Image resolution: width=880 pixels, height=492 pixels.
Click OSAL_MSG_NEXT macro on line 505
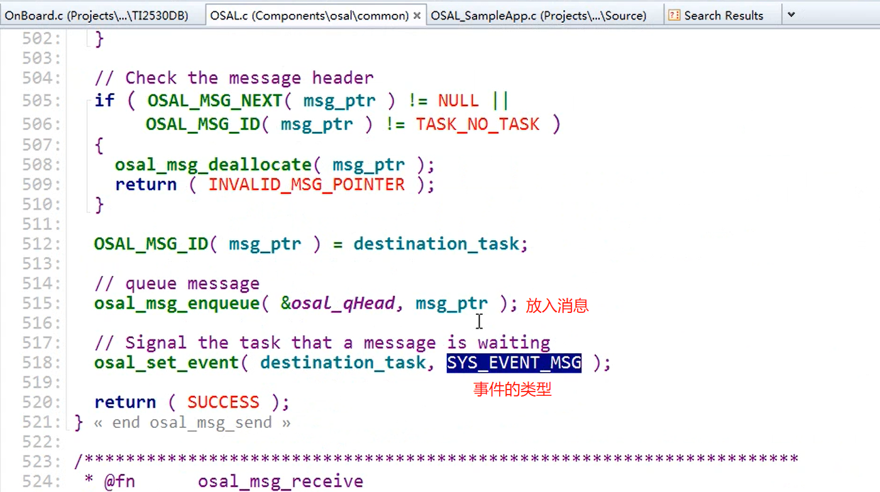pos(214,101)
